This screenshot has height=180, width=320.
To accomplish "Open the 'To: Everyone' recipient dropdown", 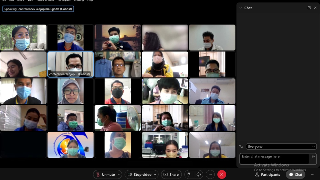I will [x=281, y=146].
